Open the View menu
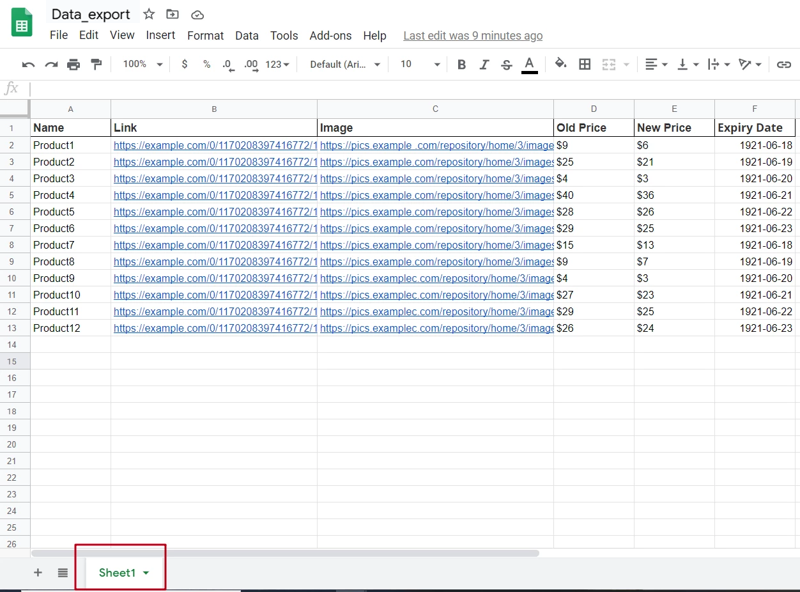Screen dimensions: 800x592 point(122,36)
